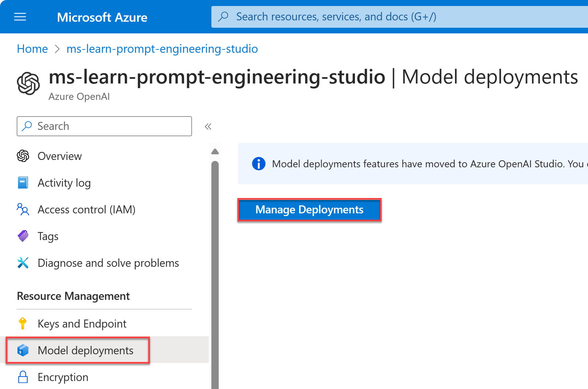The width and height of the screenshot is (588, 389).
Task: Select the Activity log icon
Action: 23,183
